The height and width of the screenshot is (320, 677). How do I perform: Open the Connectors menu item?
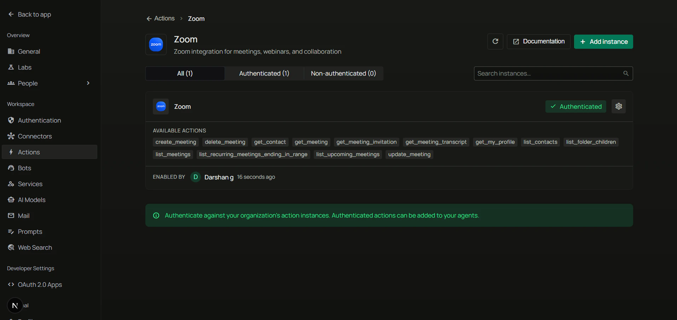click(50, 136)
